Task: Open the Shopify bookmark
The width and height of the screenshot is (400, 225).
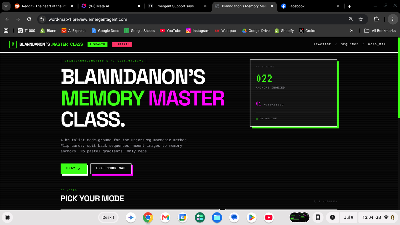Action: point(284,31)
